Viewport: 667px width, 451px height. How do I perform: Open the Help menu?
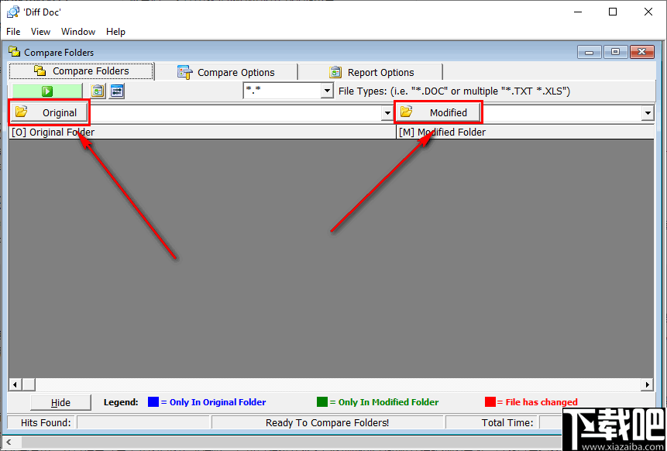[115, 32]
